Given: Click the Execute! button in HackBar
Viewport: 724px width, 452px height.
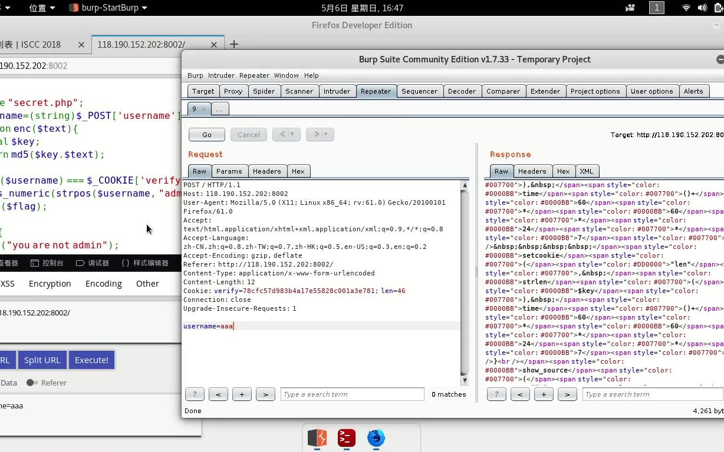Looking at the screenshot, I should point(91,360).
